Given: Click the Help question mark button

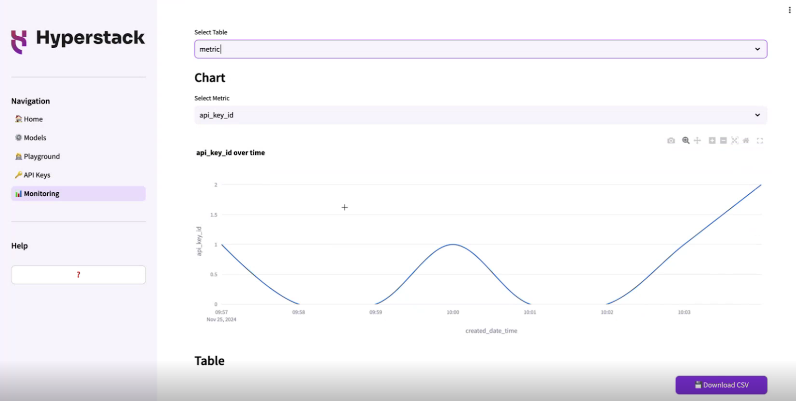Looking at the screenshot, I should (78, 274).
